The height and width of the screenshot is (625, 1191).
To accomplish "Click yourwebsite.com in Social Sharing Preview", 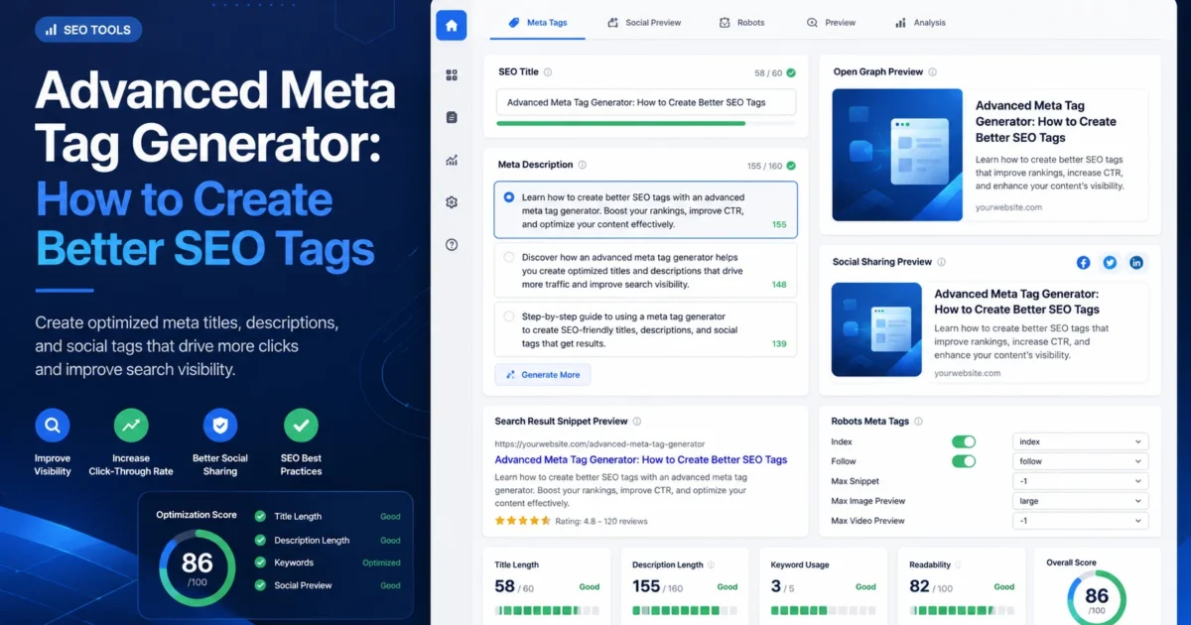I will pyautogui.click(x=968, y=373).
